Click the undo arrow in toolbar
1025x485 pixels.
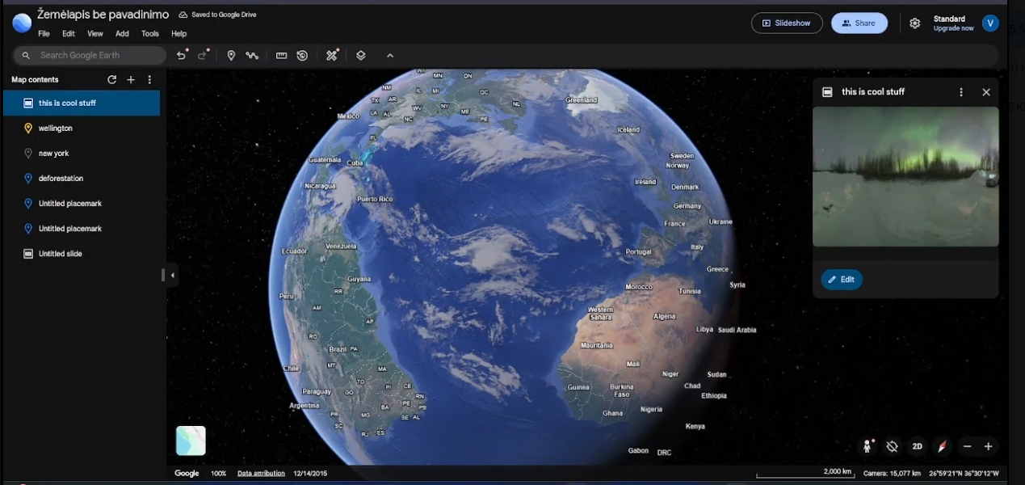click(182, 55)
